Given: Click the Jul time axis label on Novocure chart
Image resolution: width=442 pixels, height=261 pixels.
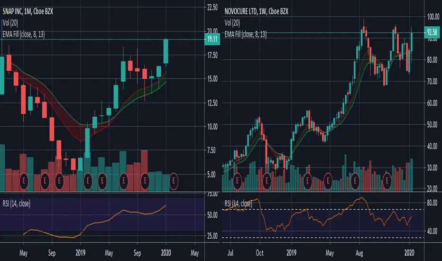Looking at the screenshot, I should [230, 253].
